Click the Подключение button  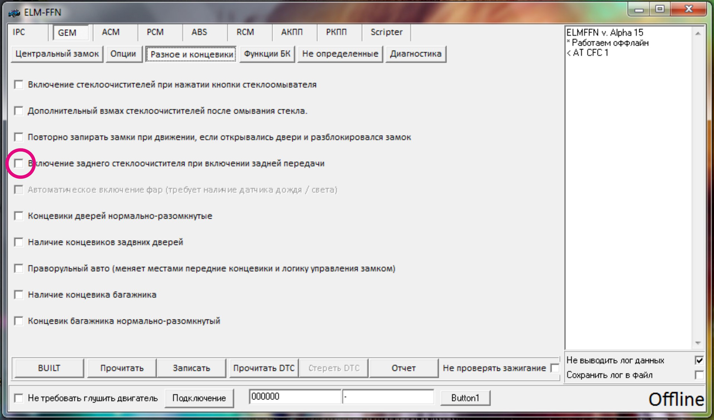tap(199, 398)
